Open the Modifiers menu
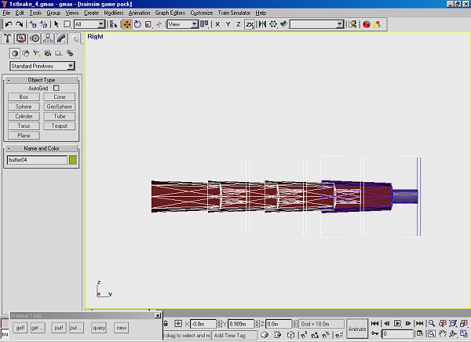The image size is (471, 342). [x=114, y=13]
